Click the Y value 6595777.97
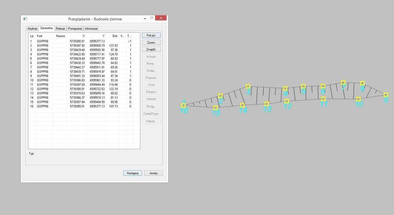The width and height of the screenshot is (394, 215). point(97,59)
